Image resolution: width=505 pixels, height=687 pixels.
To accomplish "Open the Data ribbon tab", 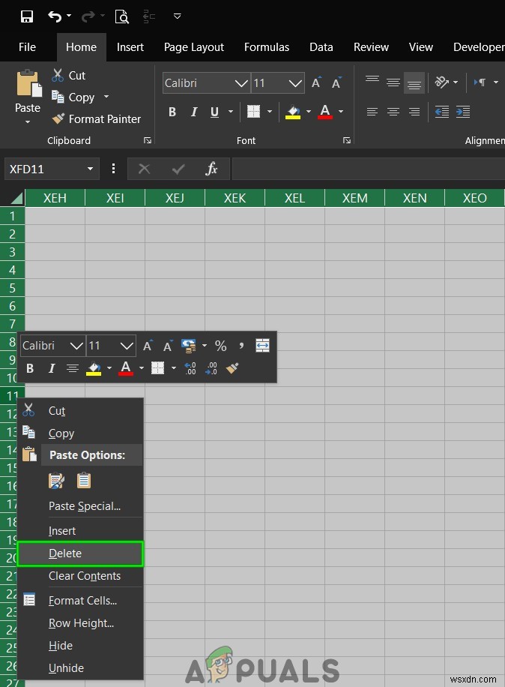I will click(x=321, y=47).
